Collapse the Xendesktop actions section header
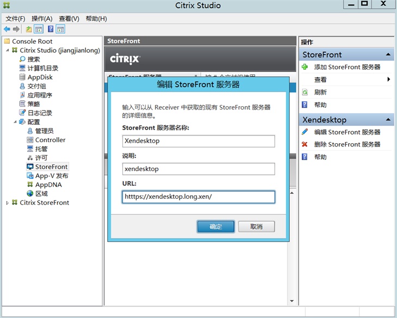The height and width of the screenshot is (318, 397). point(388,119)
